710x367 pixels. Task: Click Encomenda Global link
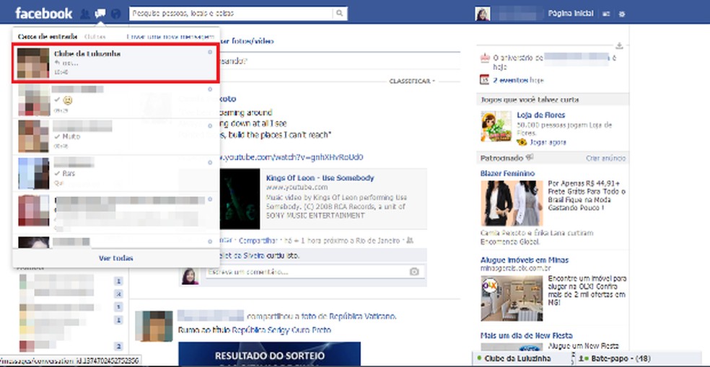[509, 242]
